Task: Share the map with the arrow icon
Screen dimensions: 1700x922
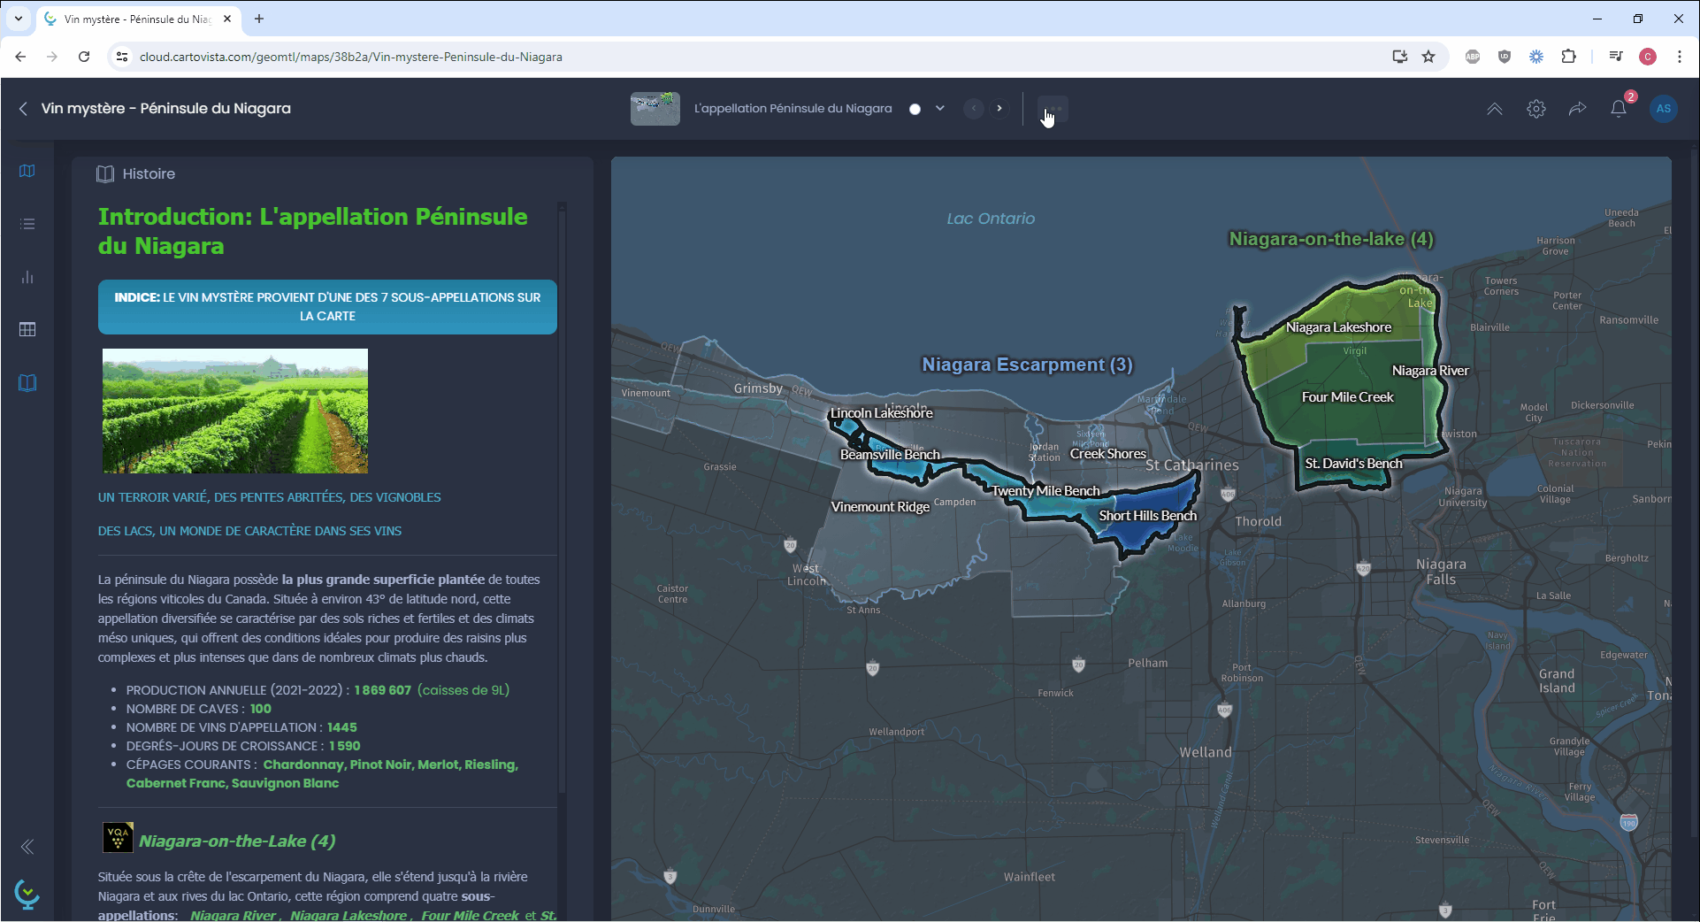Action: pyautogui.click(x=1577, y=109)
